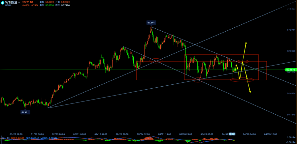Click the upward yellow projection arrow tip
Image resolution: width=297 pixels, height=144 pixels.
tap(246, 43)
